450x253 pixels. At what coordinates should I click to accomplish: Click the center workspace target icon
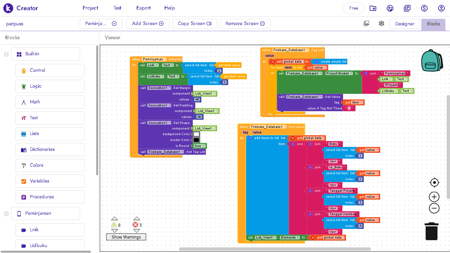434,183
